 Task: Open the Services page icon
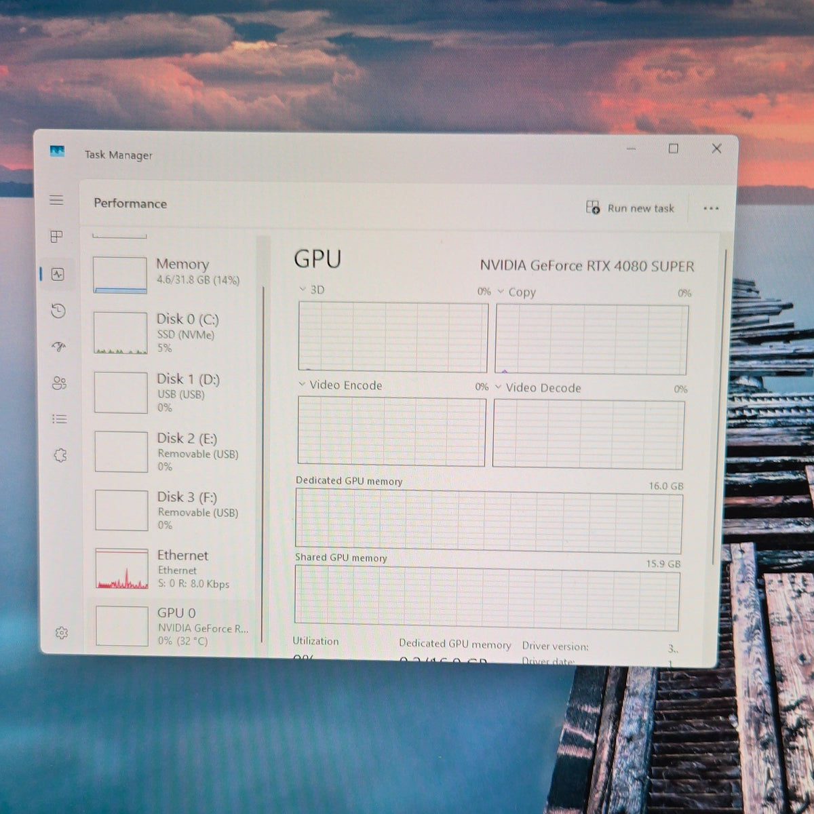(x=60, y=455)
